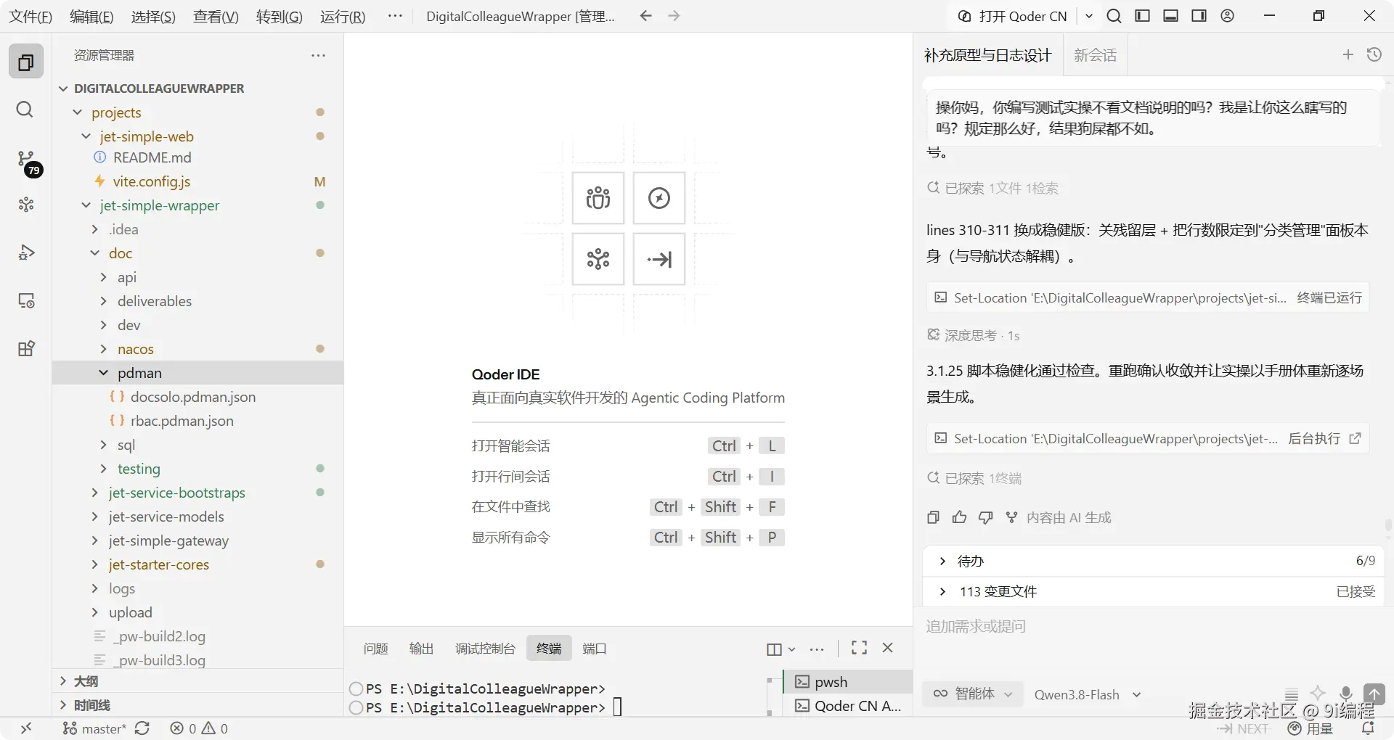Thumbs up the AI response
Viewport: 1394px width, 740px height.
pos(959,517)
